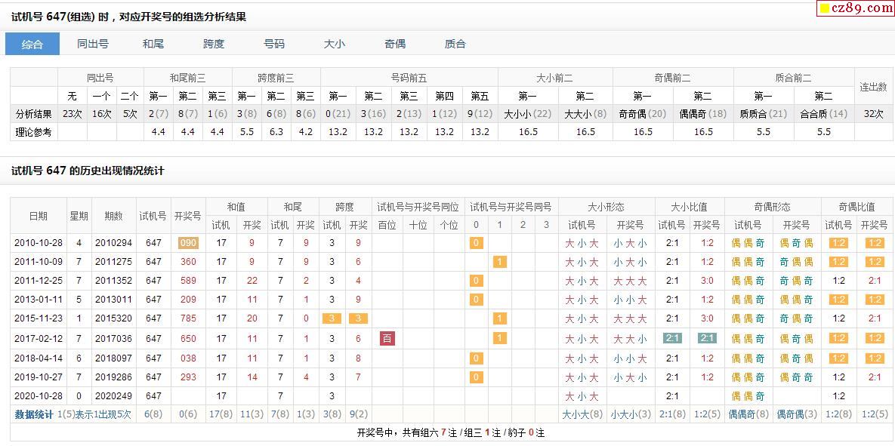Image resolution: width=895 pixels, height=446 pixels.
Task: Click the 0(21) top number result
Action: pos(338,114)
